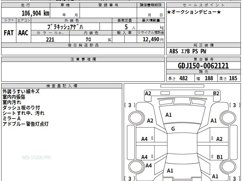Click the A1 mark on the hood
This screenshot has height=181, width=242.
[168, 115]
